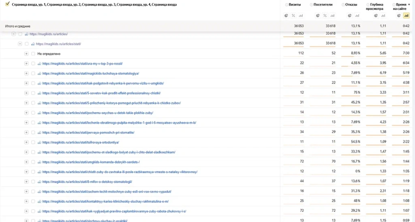This screenshot has width=415, height=222.
Task: Select the Отказы metric radio button
Action: tap(343, 5)
